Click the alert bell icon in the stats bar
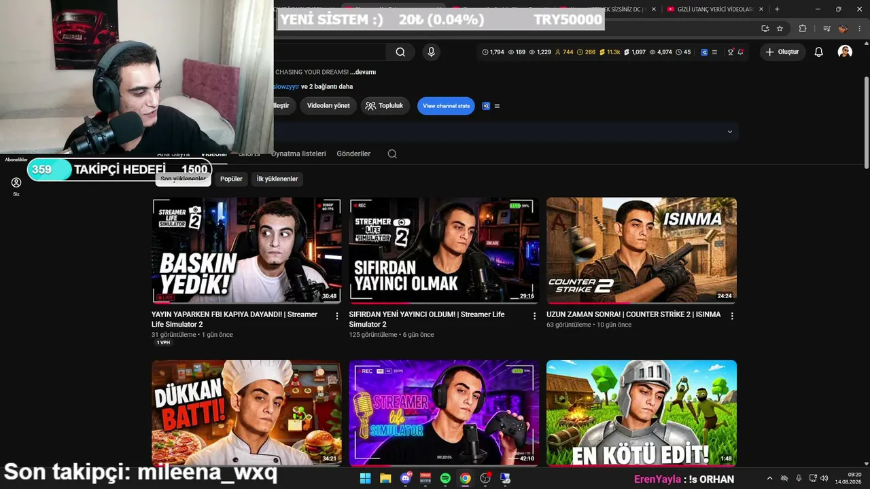The image size is (870, 489). 740,52
